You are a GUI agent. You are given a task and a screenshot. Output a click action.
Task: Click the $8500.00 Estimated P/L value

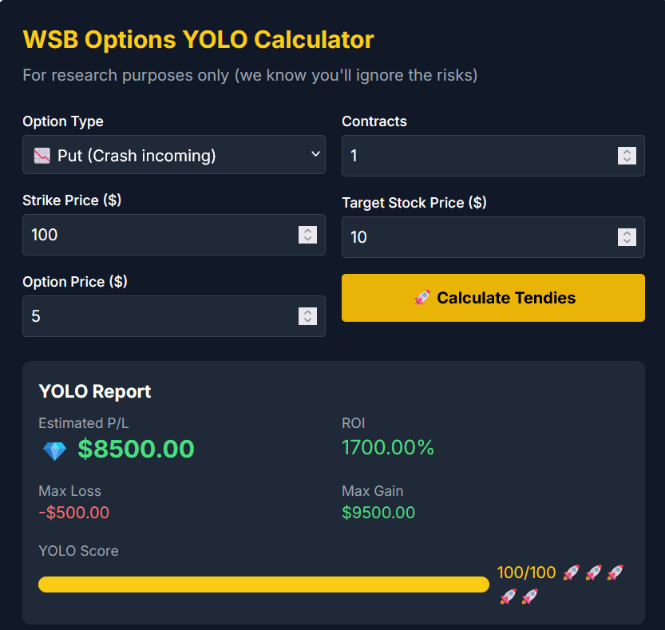tap(136, 449)
